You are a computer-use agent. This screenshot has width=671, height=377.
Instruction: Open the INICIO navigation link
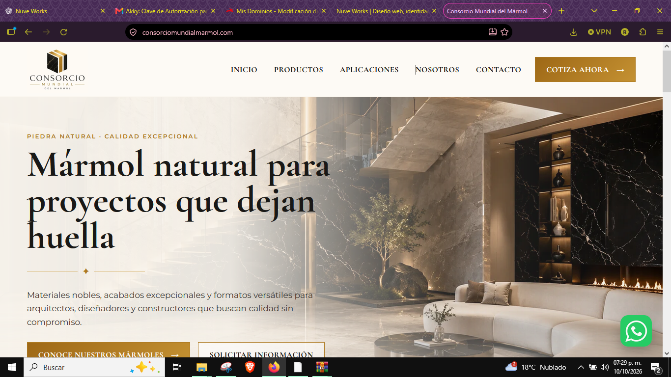point(244,70)
